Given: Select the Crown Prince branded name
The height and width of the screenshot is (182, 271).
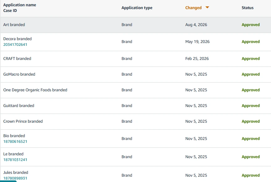Looking at the screenshot, I should [x=23, y=121].
